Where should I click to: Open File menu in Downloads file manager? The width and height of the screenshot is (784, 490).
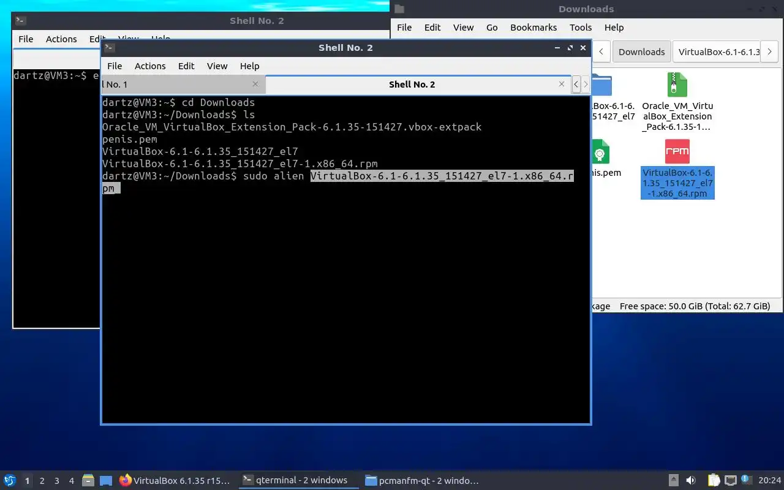pos(404,27)
